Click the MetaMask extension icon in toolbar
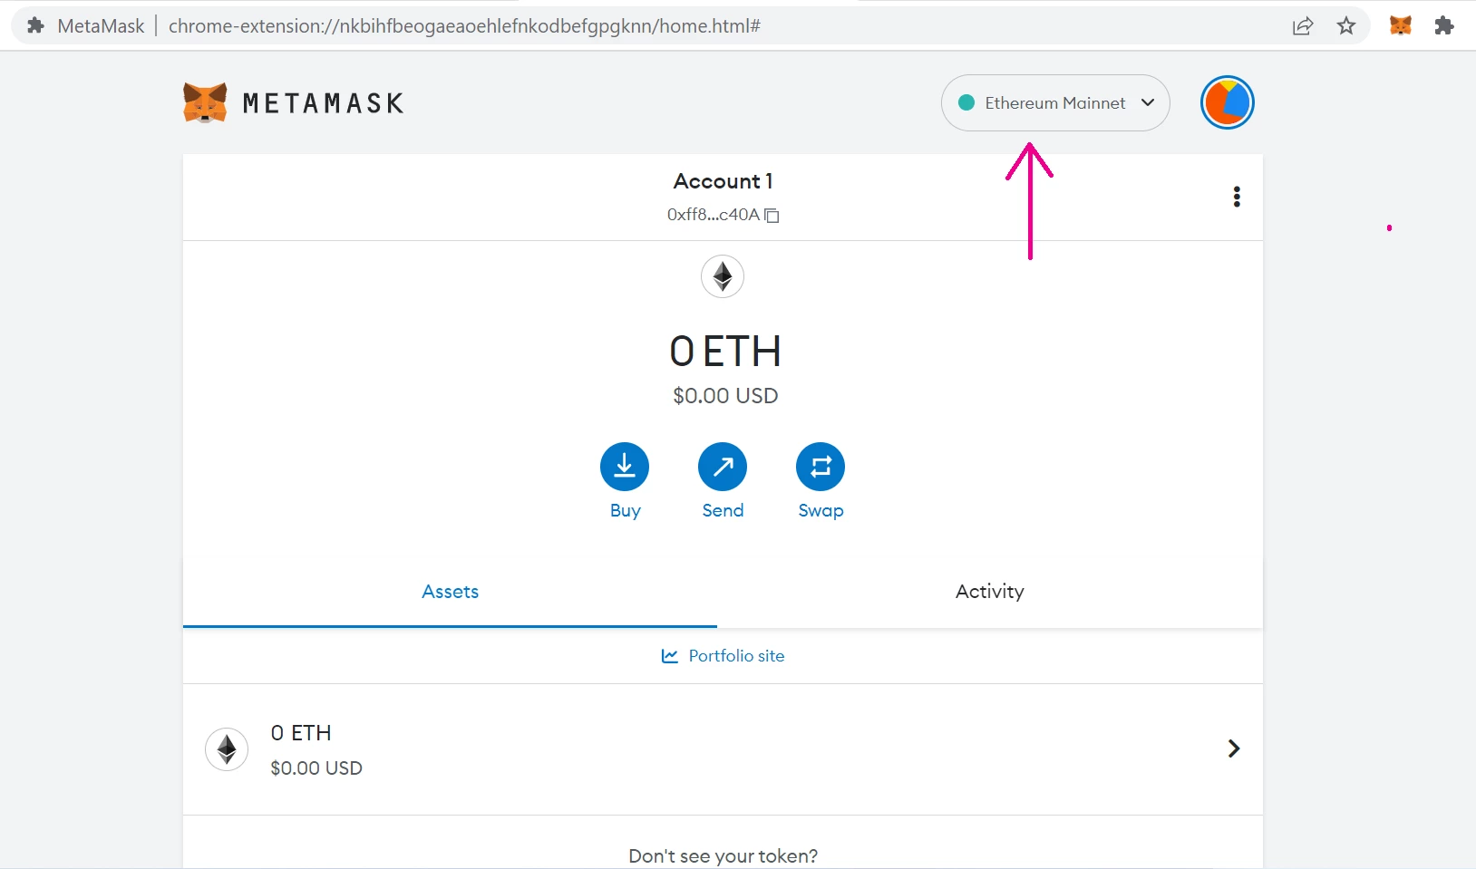The width and height of the screenshot is (1476, 869). 1401,25
